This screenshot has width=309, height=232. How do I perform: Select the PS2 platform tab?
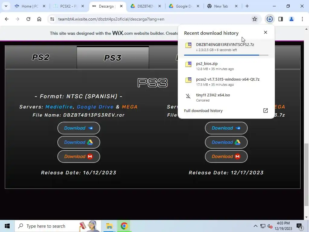tap(41, 57)
